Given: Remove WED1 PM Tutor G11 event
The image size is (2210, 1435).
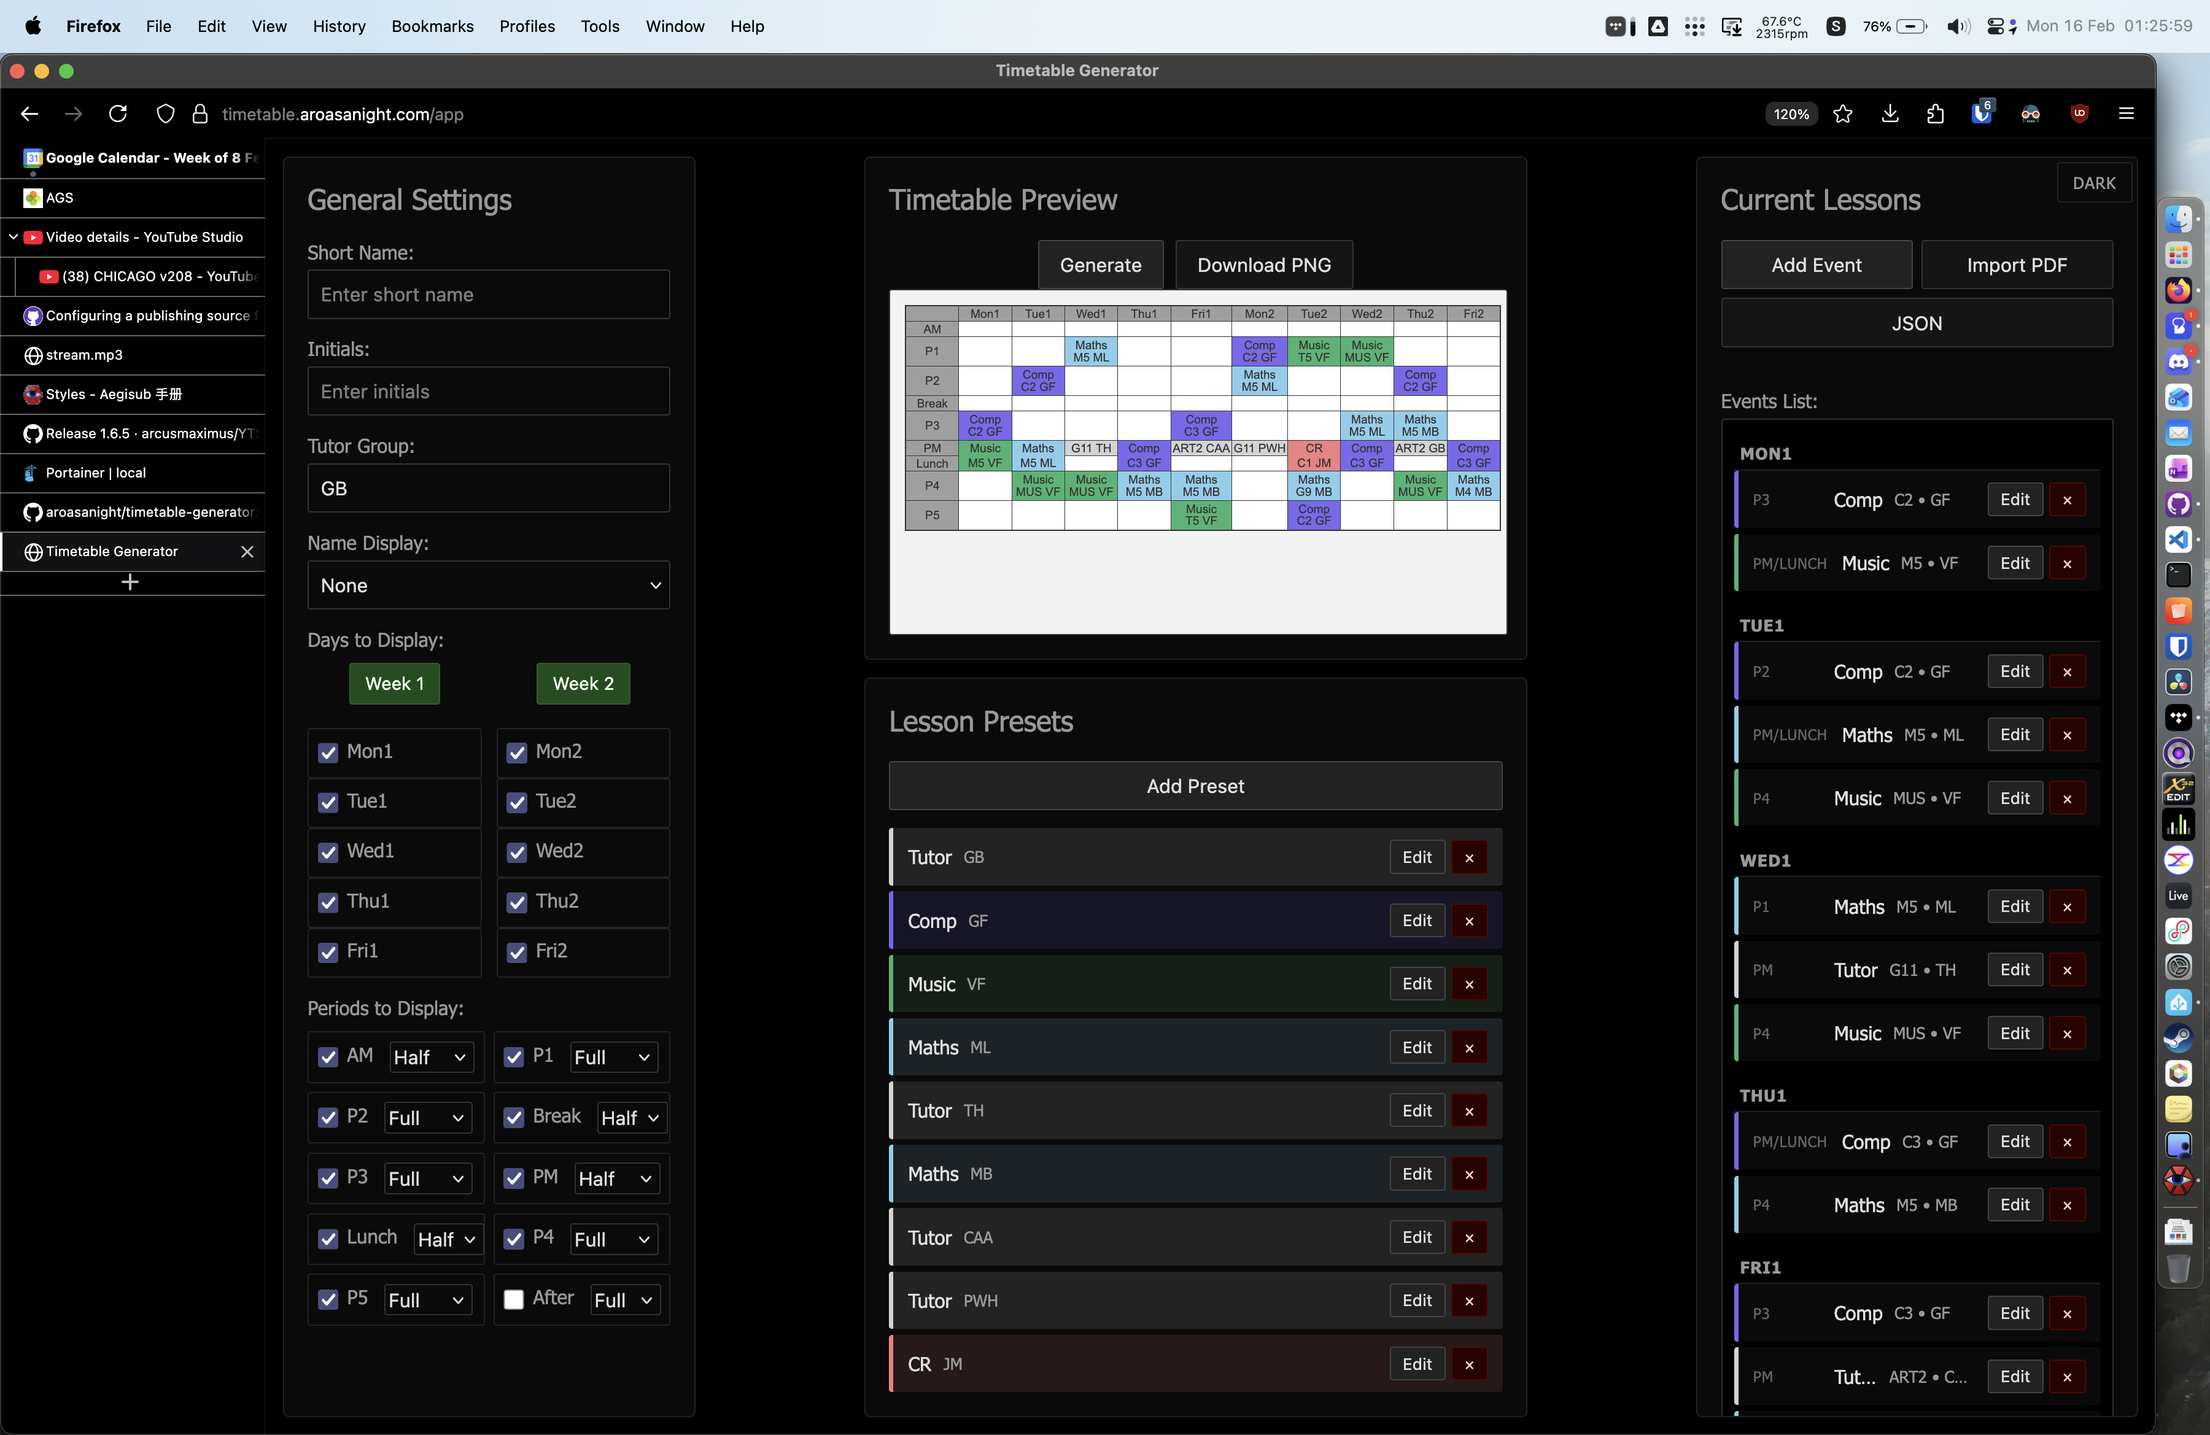Looking at the screenshot, I should point(2067,970).
